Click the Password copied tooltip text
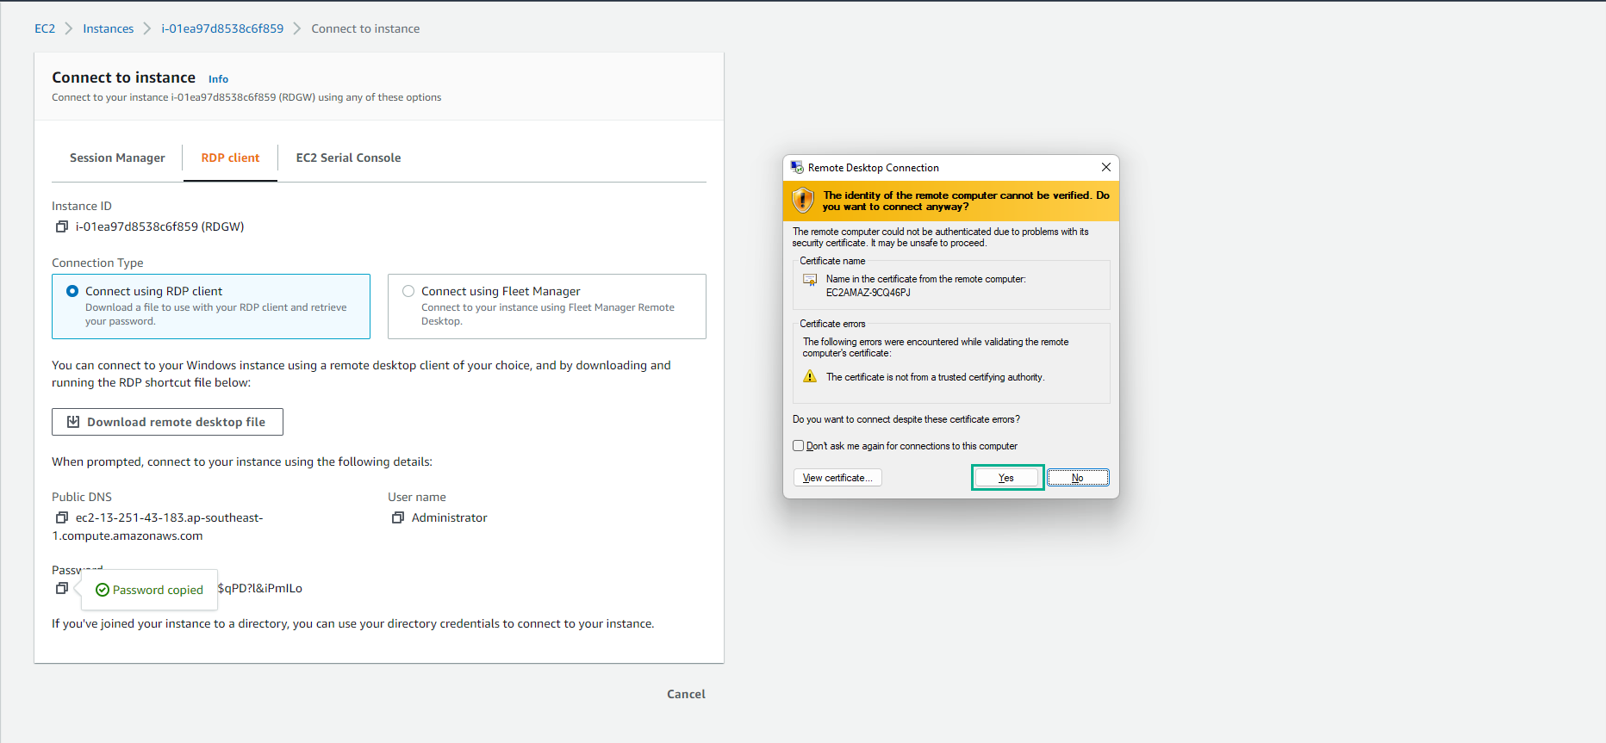1606x743 pixels. pyautogui.click(x=158, y=590)
